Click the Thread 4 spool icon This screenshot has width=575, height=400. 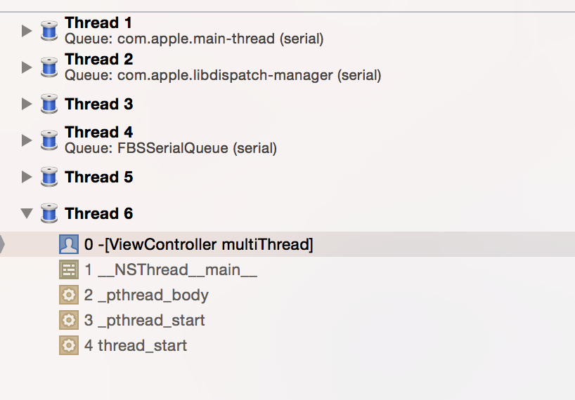(49, 140)
